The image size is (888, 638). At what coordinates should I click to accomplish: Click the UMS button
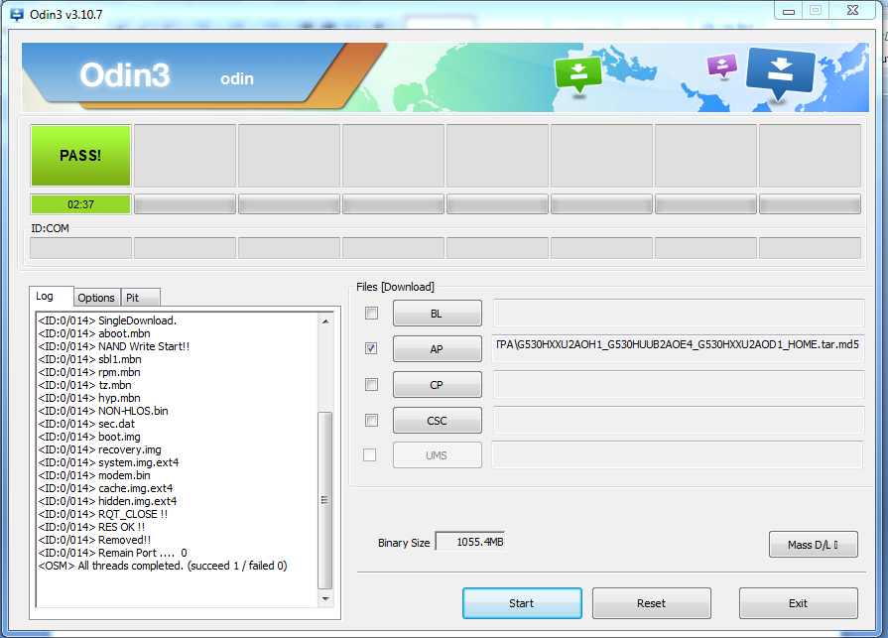click(x=438, y=455)
